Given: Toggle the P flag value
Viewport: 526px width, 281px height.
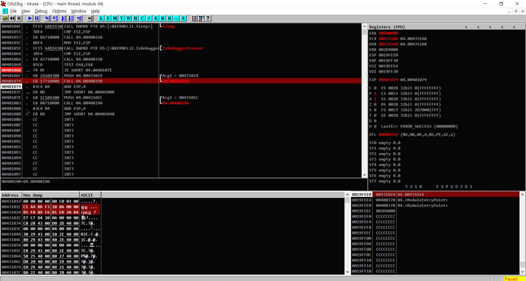Looking at the screenshot, I should 375,93.
